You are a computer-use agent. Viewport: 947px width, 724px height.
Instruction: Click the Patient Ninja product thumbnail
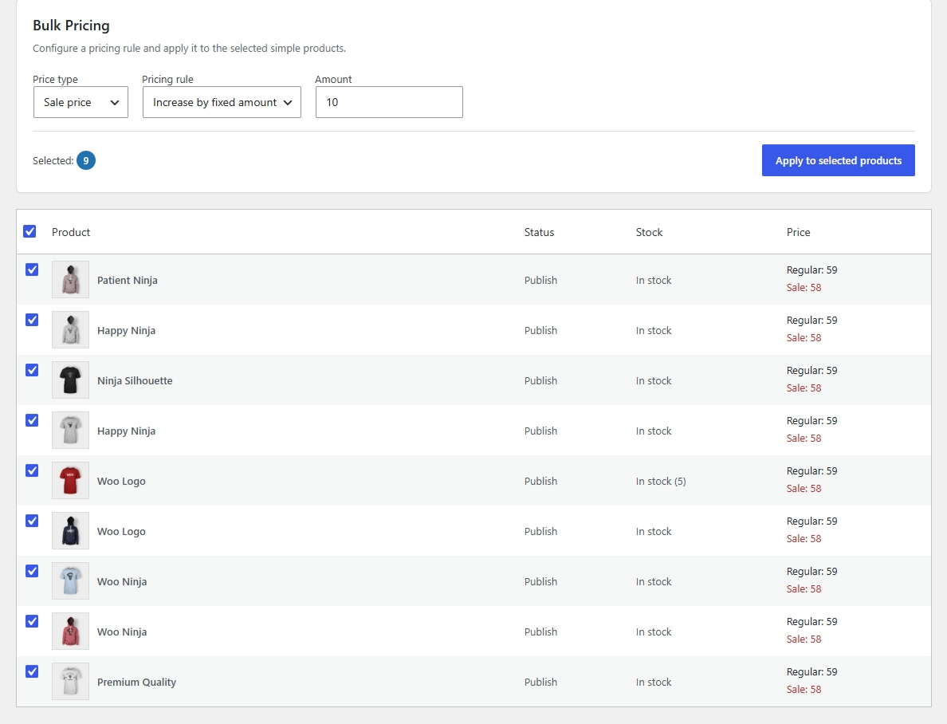pos(71,280)
